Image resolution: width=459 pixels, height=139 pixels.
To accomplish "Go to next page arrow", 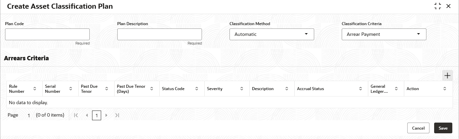I will tap(107, 115).
